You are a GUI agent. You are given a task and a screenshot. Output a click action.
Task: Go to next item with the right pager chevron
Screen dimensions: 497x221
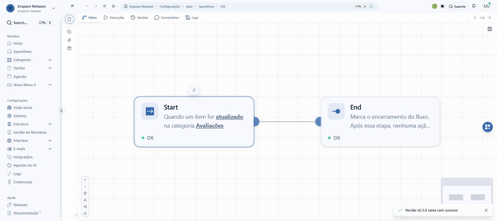[490, 18]
